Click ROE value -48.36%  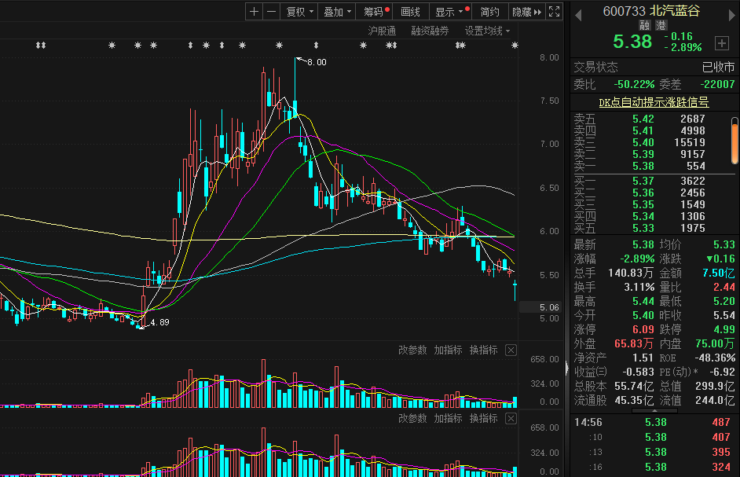click(715, 358)
